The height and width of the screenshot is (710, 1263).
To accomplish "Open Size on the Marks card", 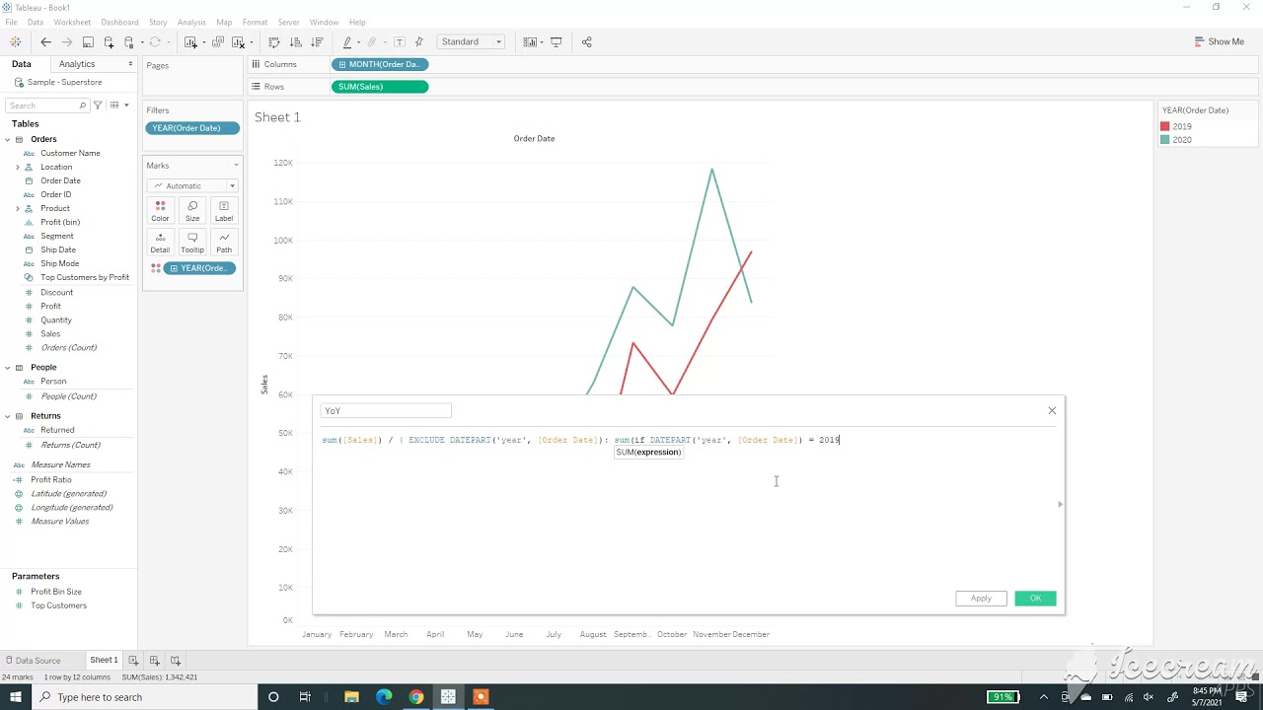I will pos(192,211).
